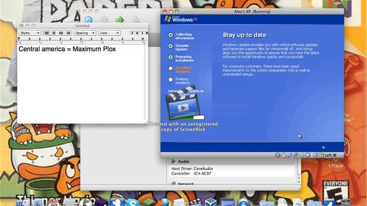The width and height of the screenshot is (367, 206).
Task: Click the hard disk activity icon in VM status bar
Action: [x=278, y=155]
